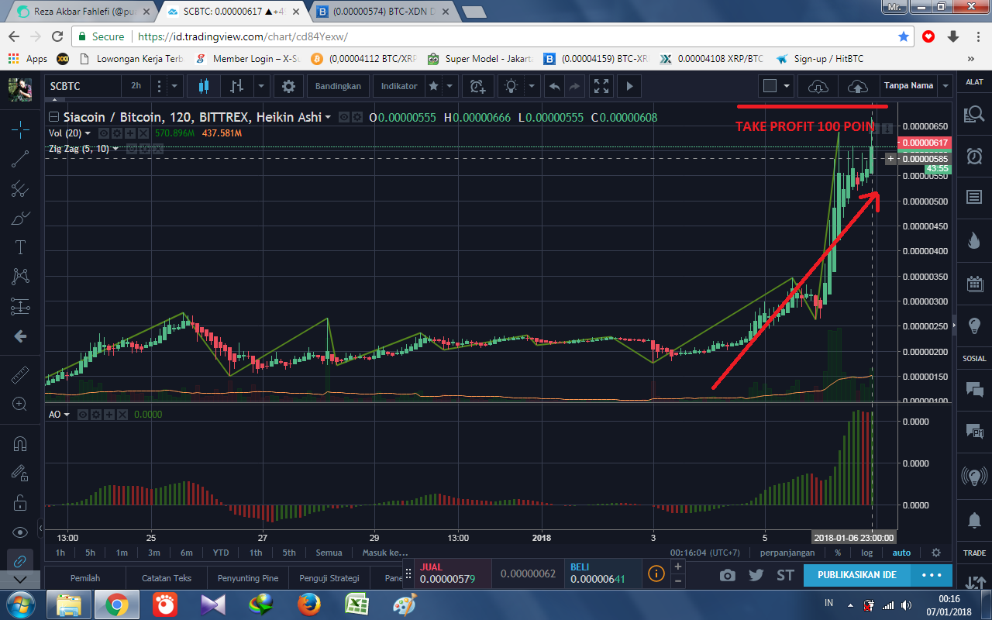
Task: Click PUBLIKASIKAN IDE publish button
Action: point(857,575)
